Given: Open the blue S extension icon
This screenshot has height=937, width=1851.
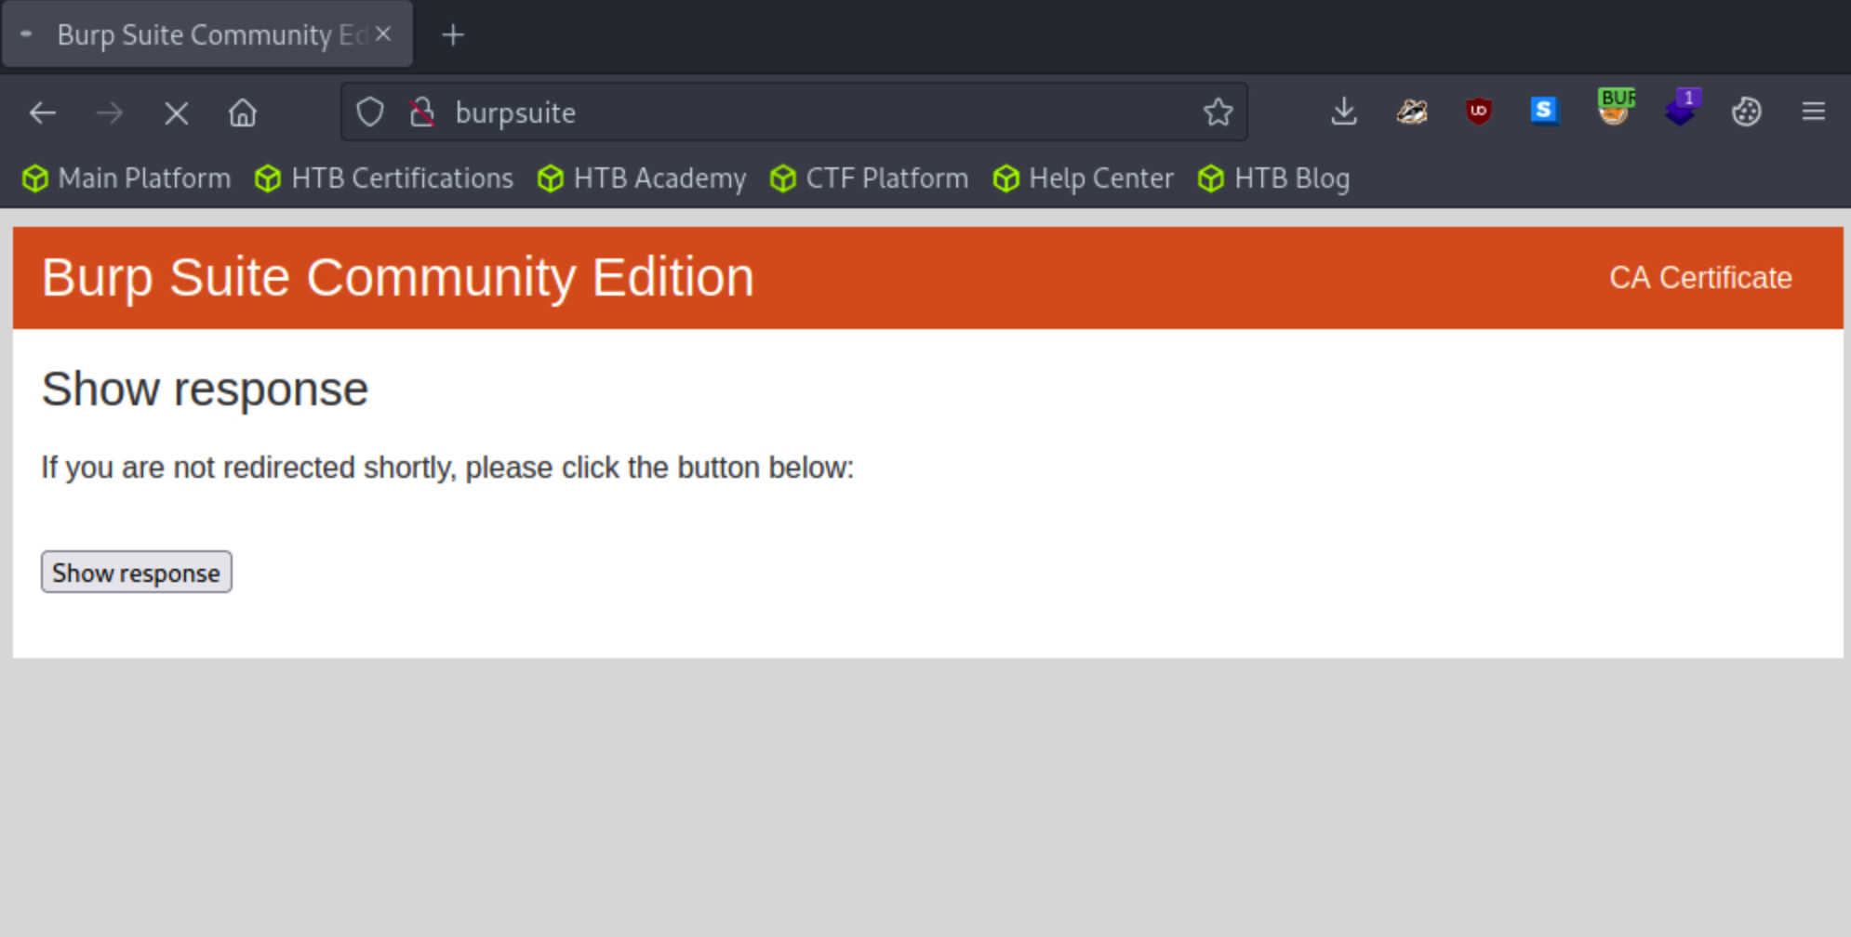Looking at the screenshot, I should tap(1544, 111).
